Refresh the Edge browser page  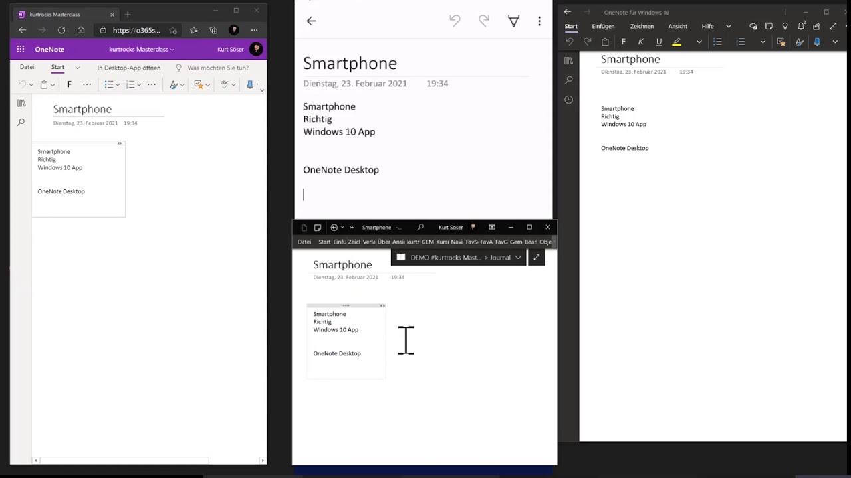[x=61, y=30]
